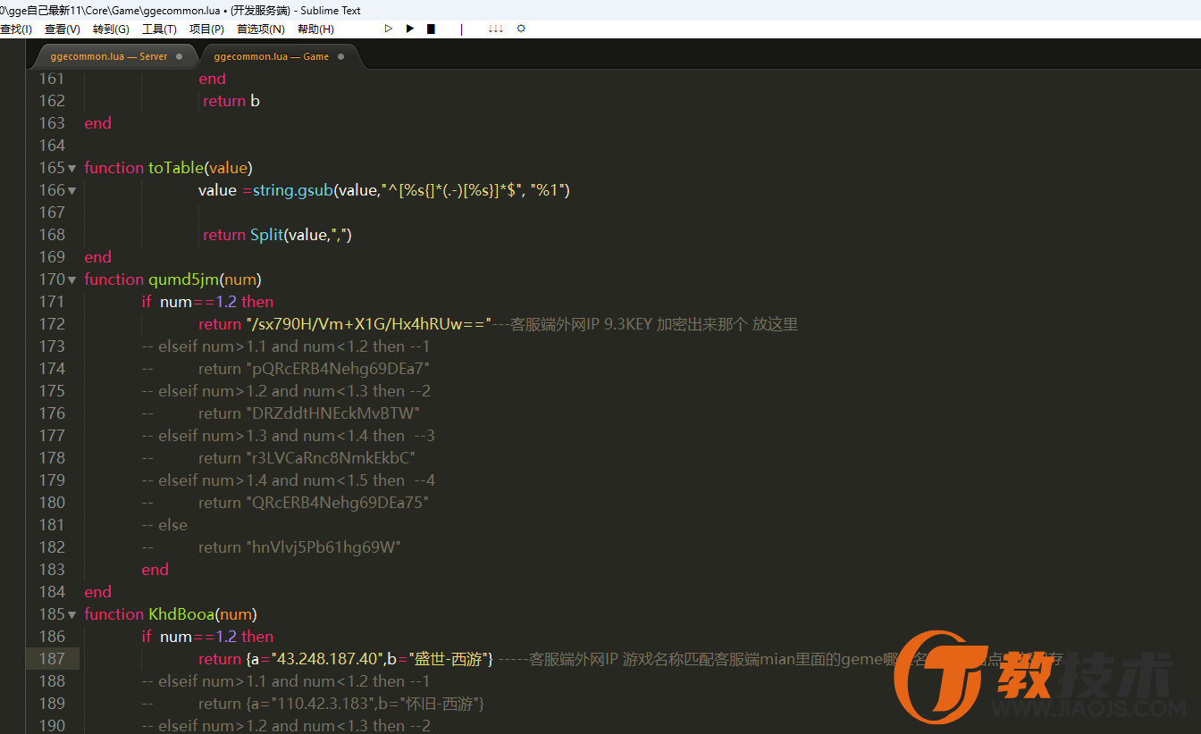Place cursor in IP string "43.248.187.40"

[x=327, y=659]
